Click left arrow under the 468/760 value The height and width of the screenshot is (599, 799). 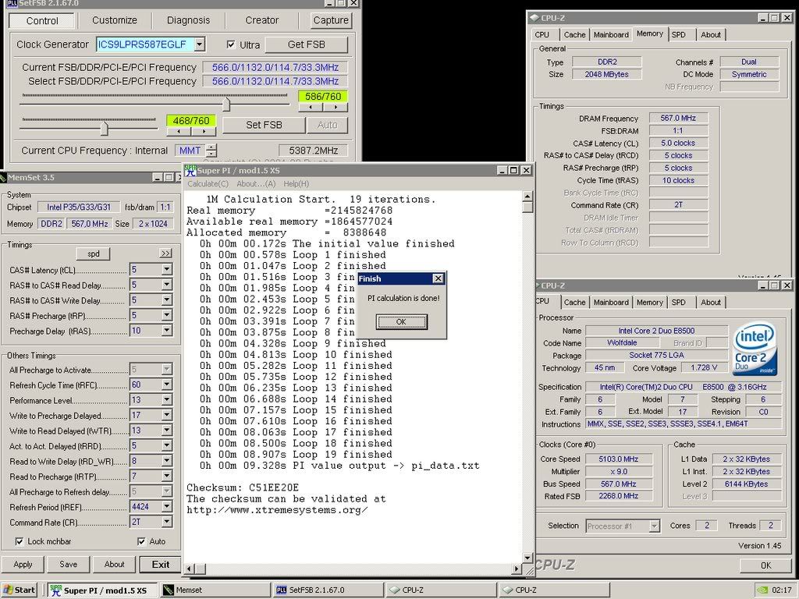point(179,131)
